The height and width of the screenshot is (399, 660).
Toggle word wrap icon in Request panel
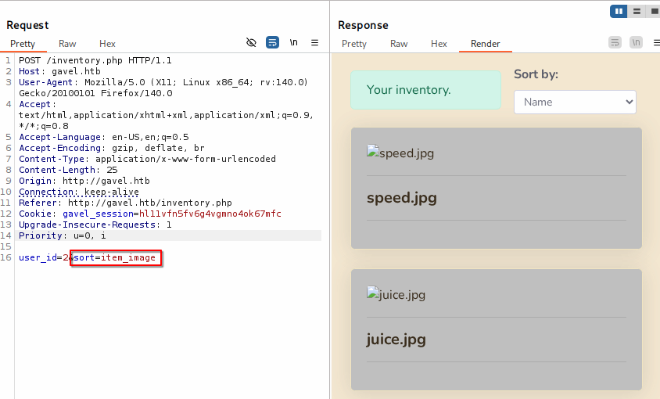272,42
